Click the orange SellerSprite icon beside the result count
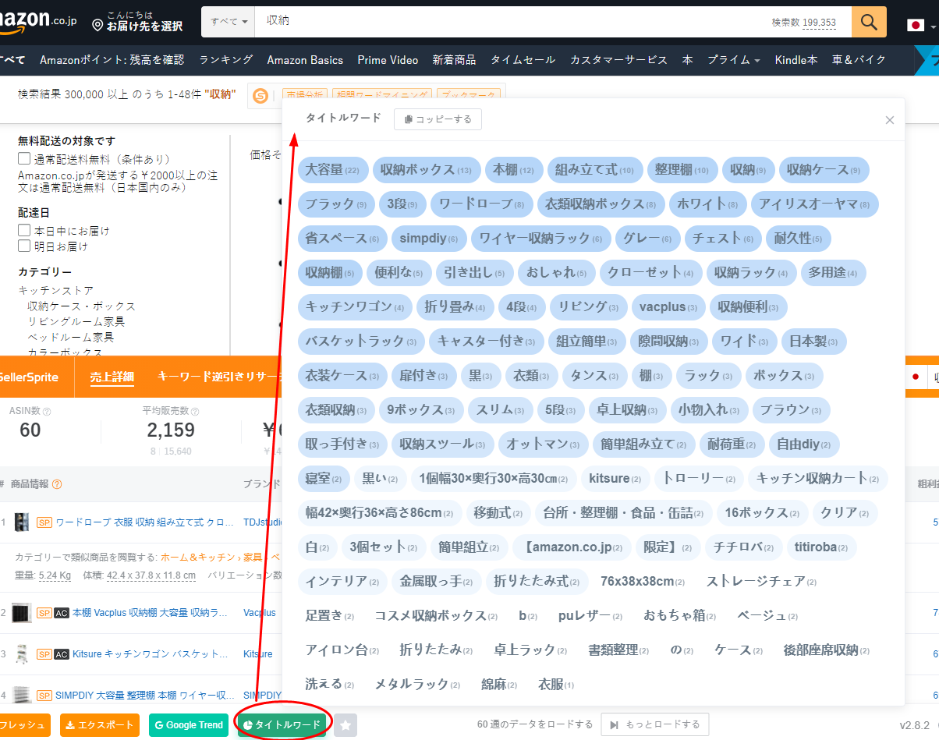939x740 pixels. (260, 96)
